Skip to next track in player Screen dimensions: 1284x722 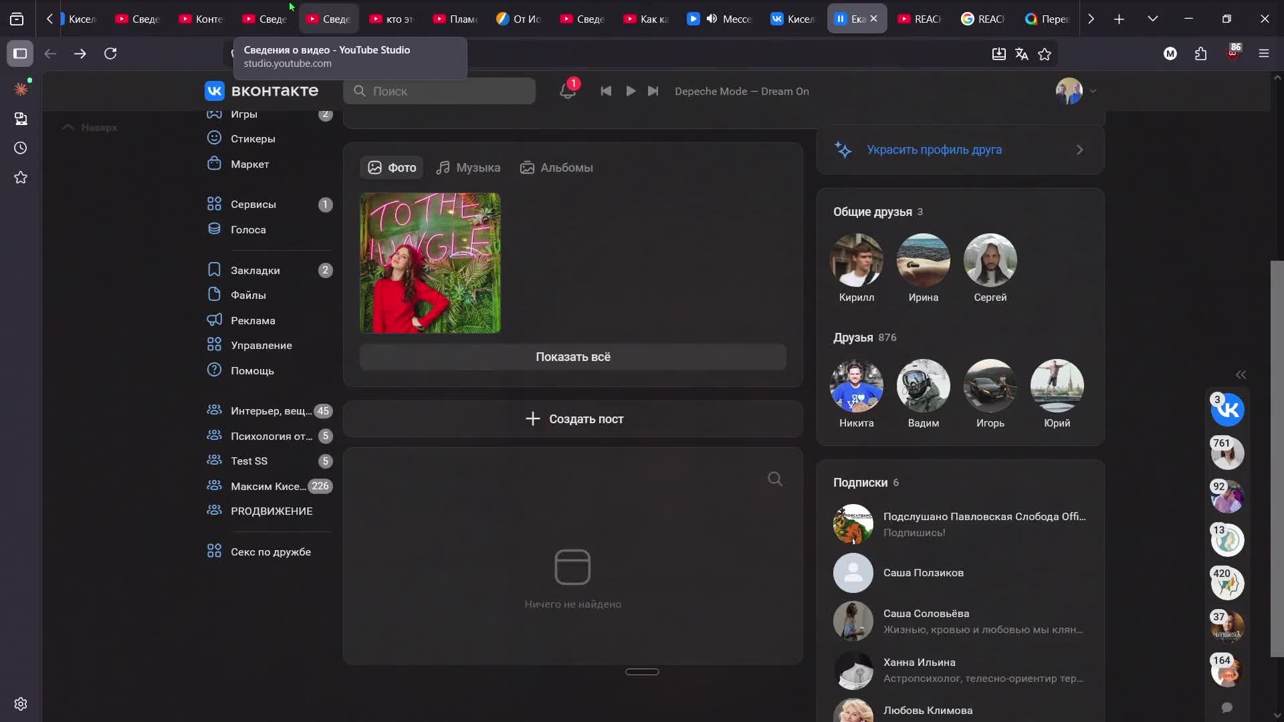(x=653, y=91)
